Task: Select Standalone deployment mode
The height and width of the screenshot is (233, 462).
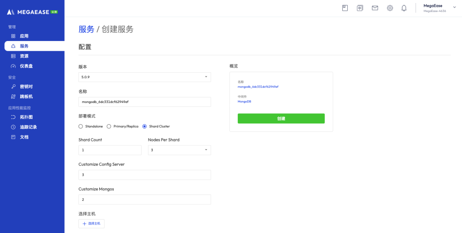Action: point(81,127)
